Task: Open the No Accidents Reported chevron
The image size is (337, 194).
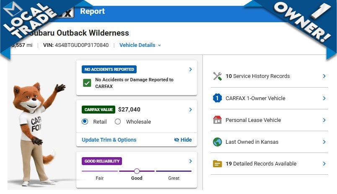Action: point(190,70)
